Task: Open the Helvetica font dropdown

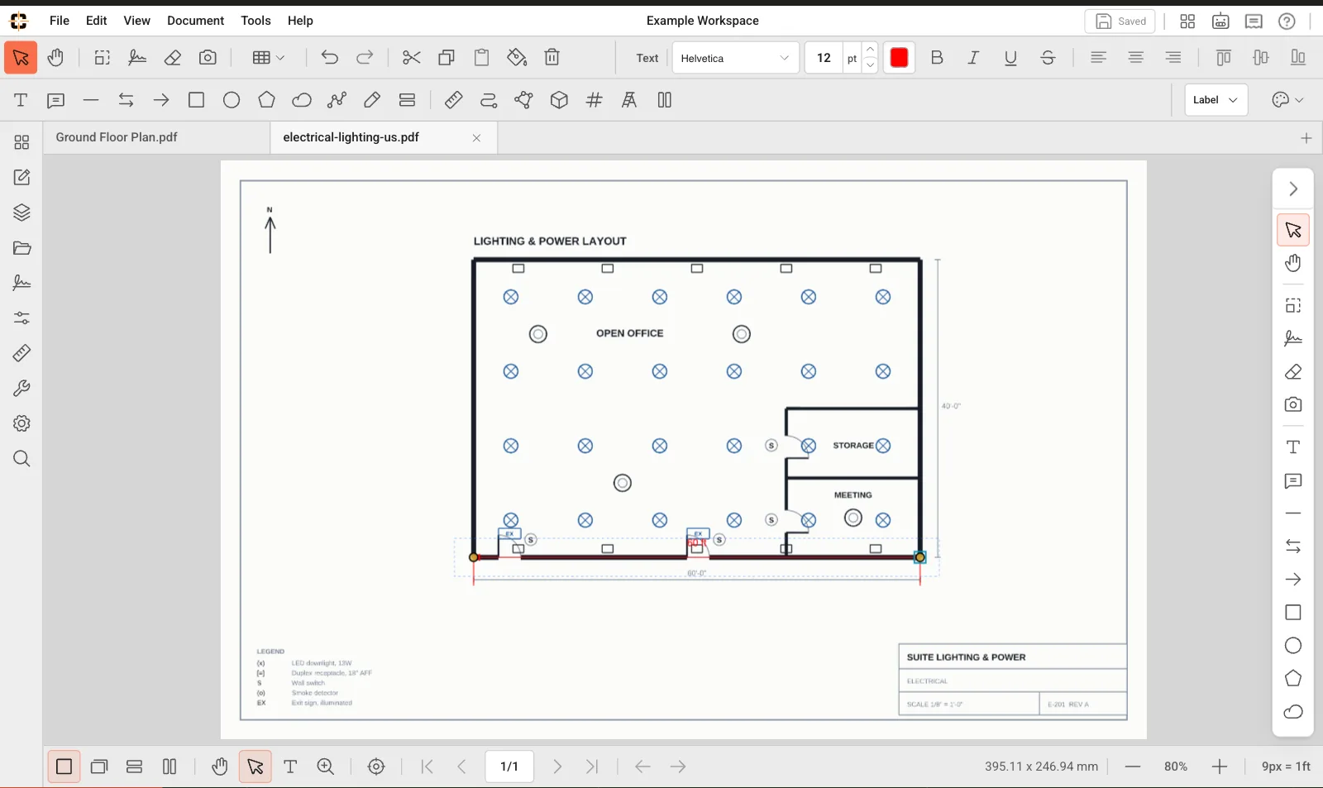Action: 735,58
